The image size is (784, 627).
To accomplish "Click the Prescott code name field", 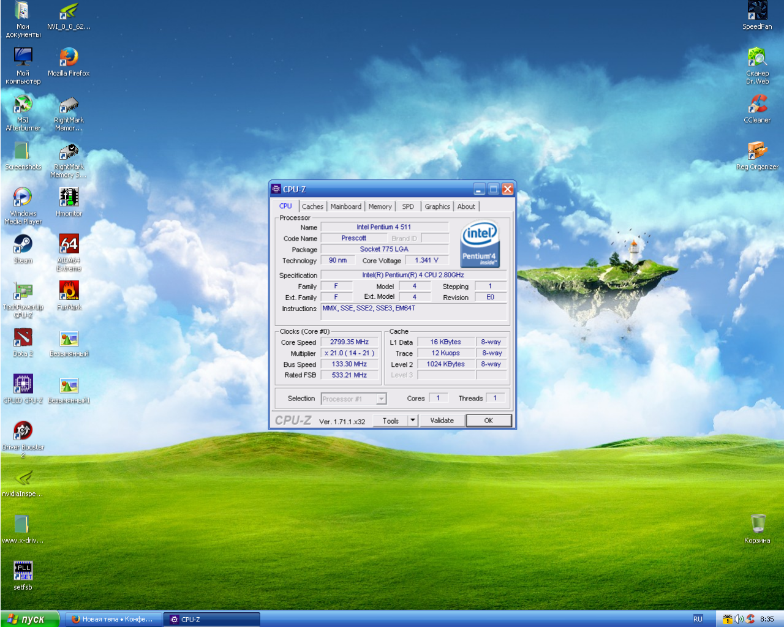I will click(353, 238).
